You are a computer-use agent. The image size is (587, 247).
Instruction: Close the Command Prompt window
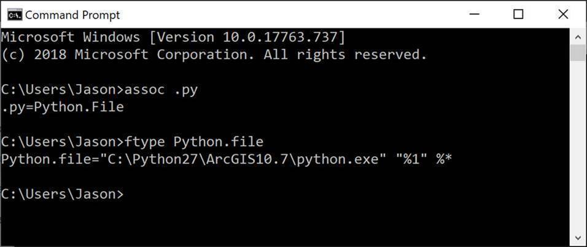tap(563, 15)
